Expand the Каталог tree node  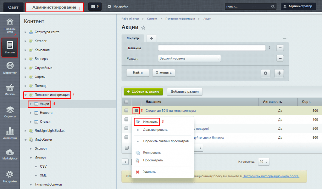tap(26, 41)
